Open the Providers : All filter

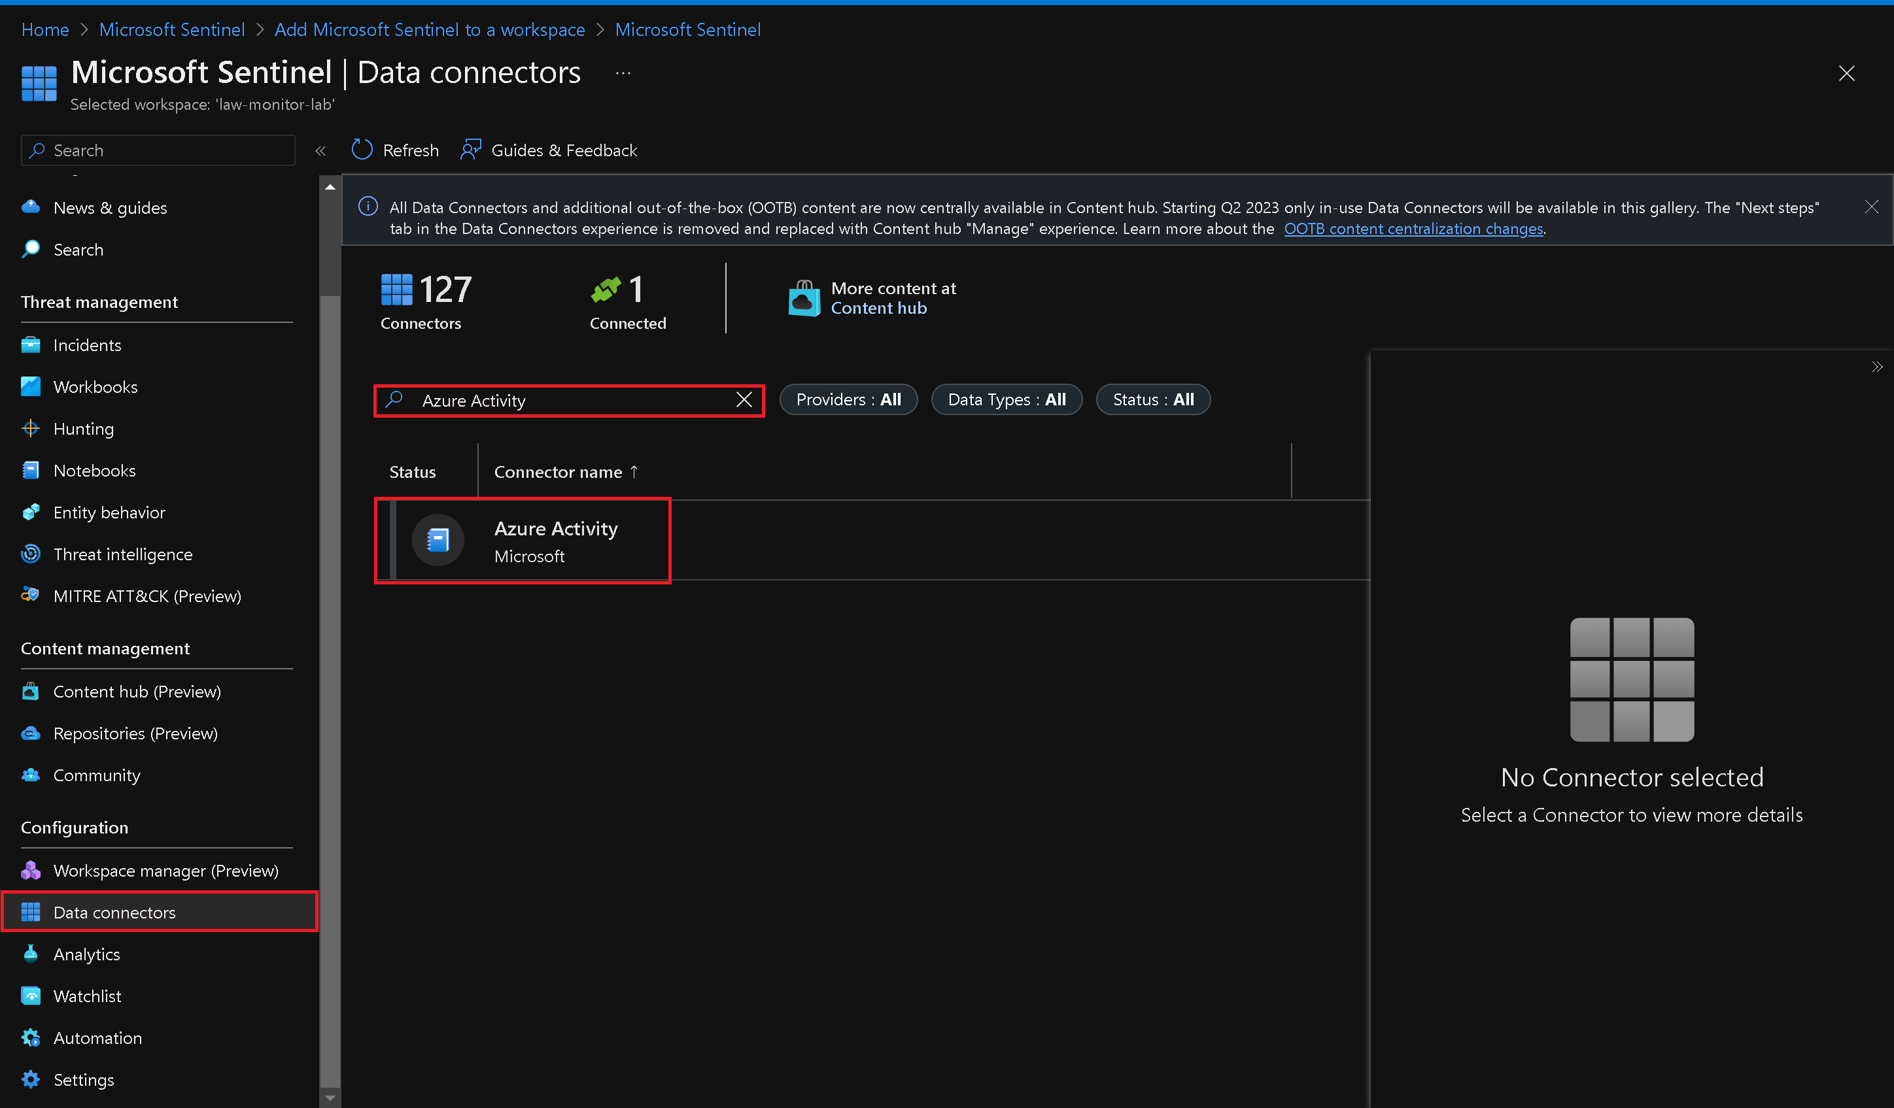coord(848,399)
